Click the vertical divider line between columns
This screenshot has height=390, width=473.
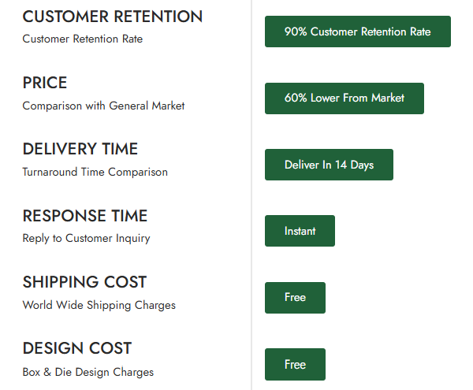pos(251,197)
